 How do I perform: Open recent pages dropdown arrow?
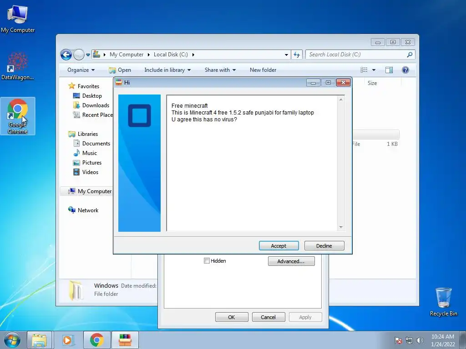tap(88, 55)
